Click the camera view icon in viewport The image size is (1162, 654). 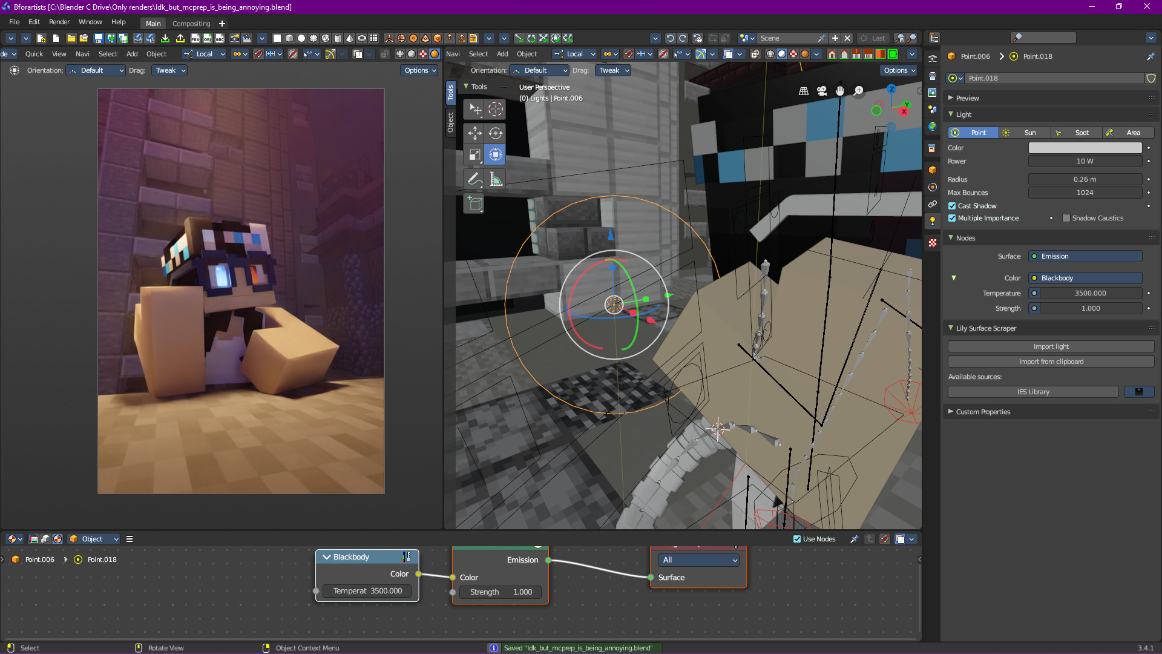pos(822,91)
